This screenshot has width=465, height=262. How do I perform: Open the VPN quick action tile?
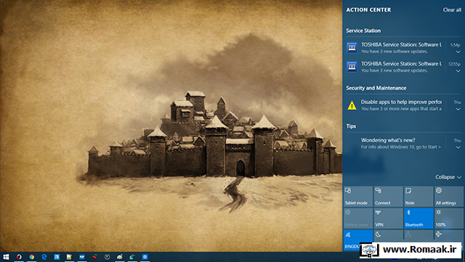click(388, 218)
